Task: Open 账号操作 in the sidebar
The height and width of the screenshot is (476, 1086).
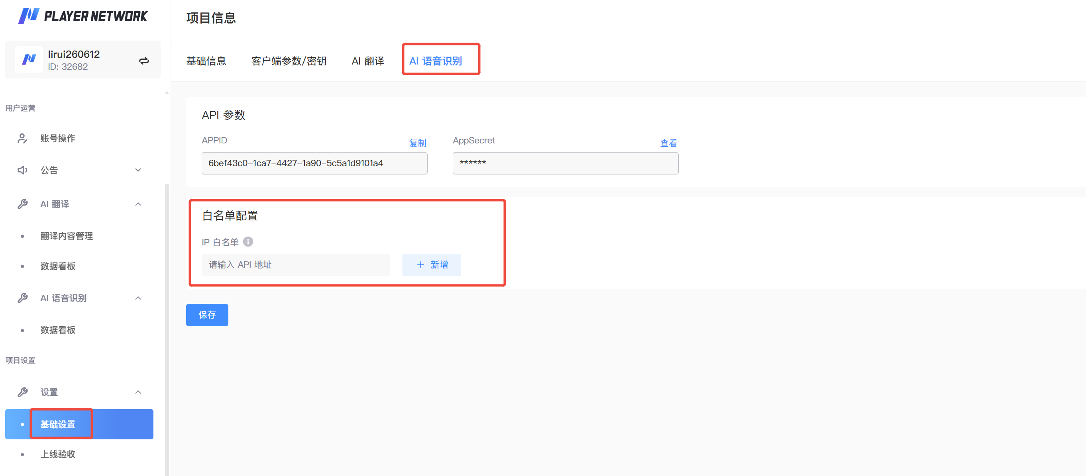Action: [79, 138]
